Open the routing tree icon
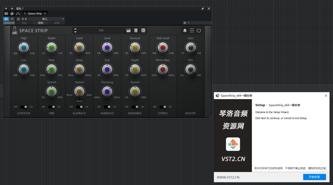This screenshot has width=333, height=185. tap(18, 14)
